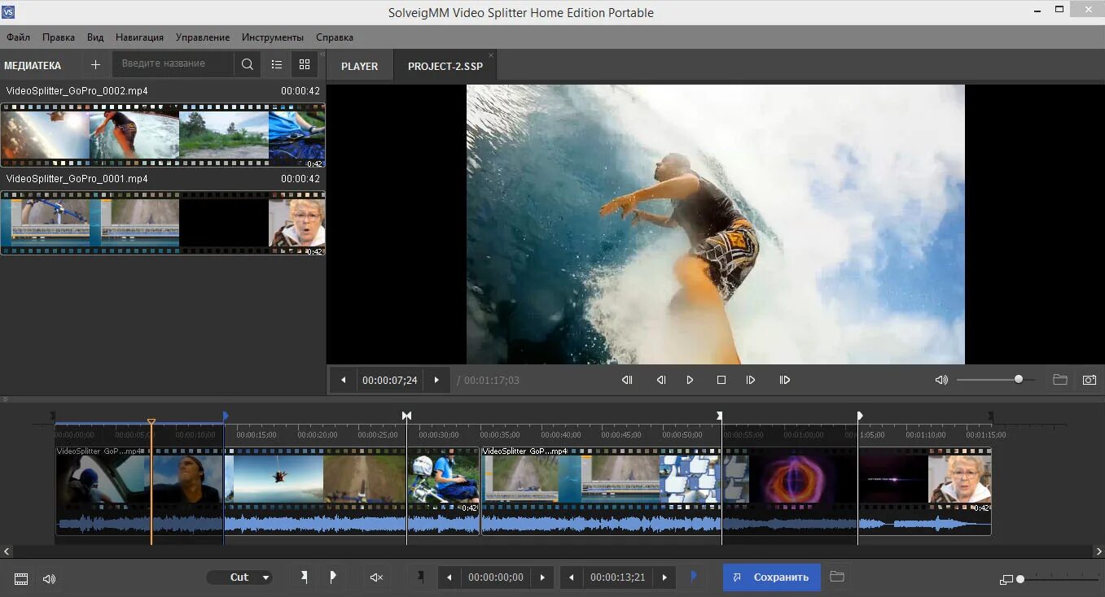Decrease the segment end time 00:00:13;21
Viewport: 1105px width, 597px height.
pos(572,577)
